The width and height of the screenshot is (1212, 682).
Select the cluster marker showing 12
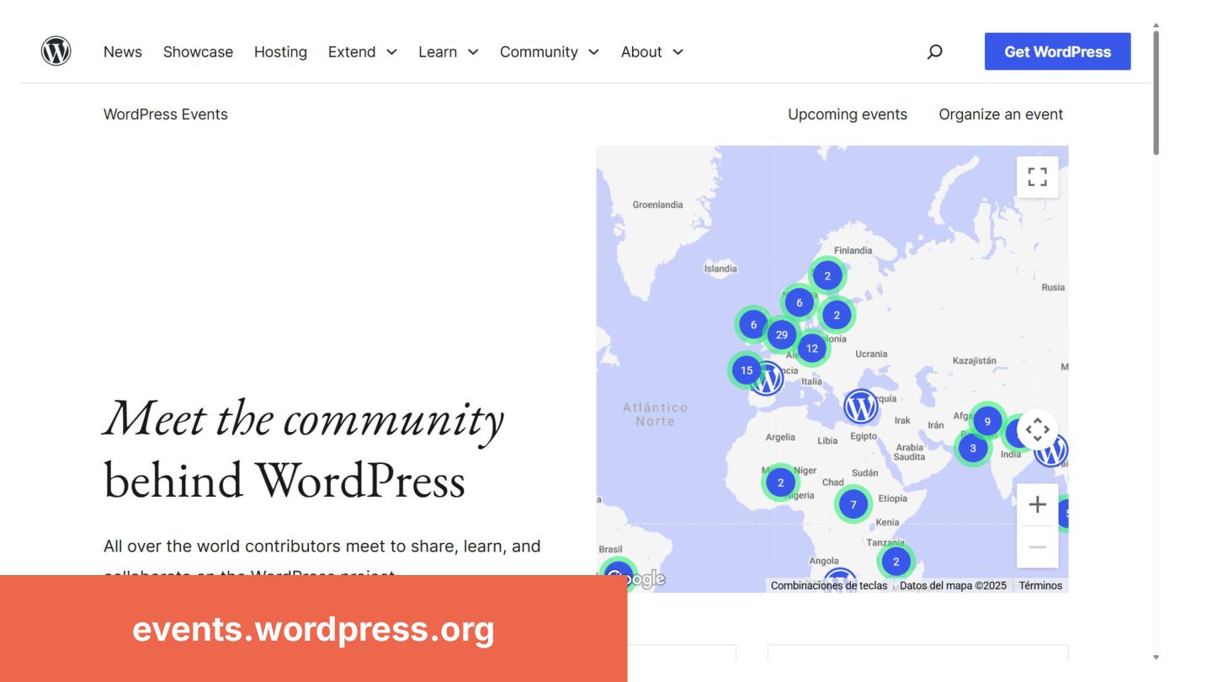coord(812,349)
